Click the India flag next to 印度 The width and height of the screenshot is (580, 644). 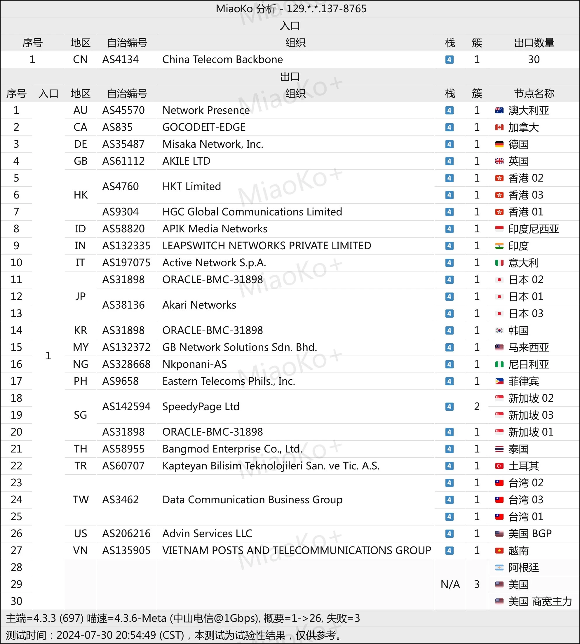tap(499, 246)
